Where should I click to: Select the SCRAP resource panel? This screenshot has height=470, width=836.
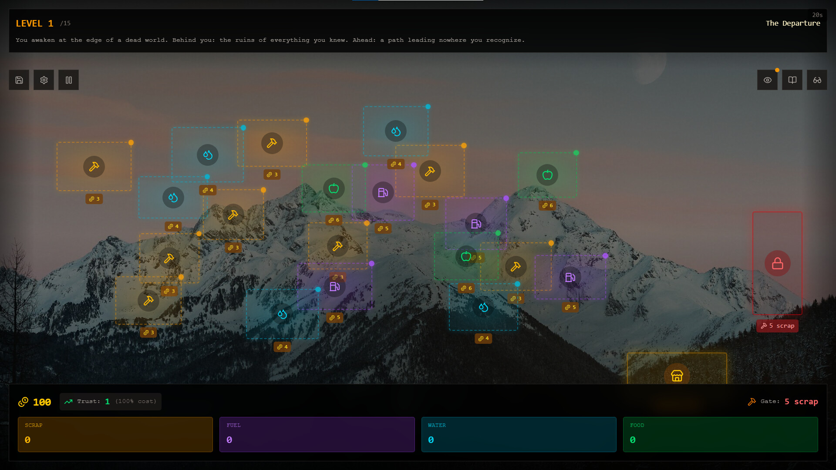point(115,434)
